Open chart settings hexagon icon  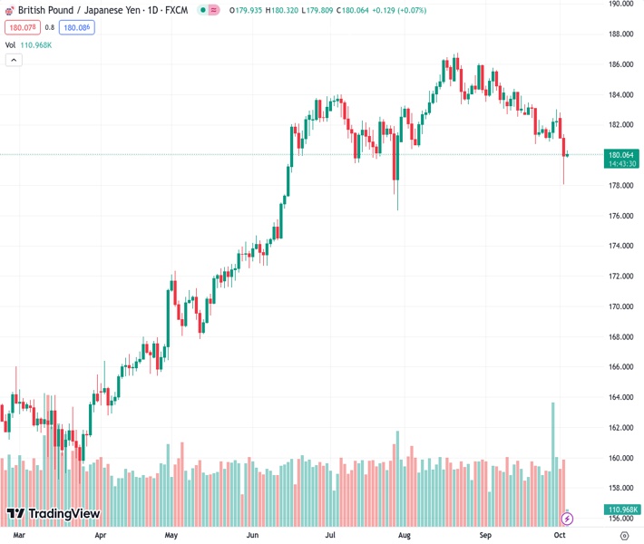(624, 536)
